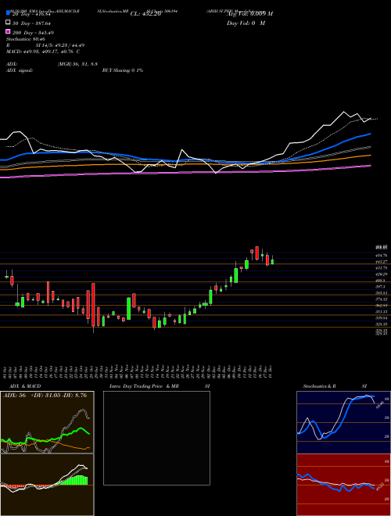Viewport: 391px width, 516px height.
Task: Click the 'CL: 452.20' closing price text
Action: pyautogui.click(x=145, y=14)
